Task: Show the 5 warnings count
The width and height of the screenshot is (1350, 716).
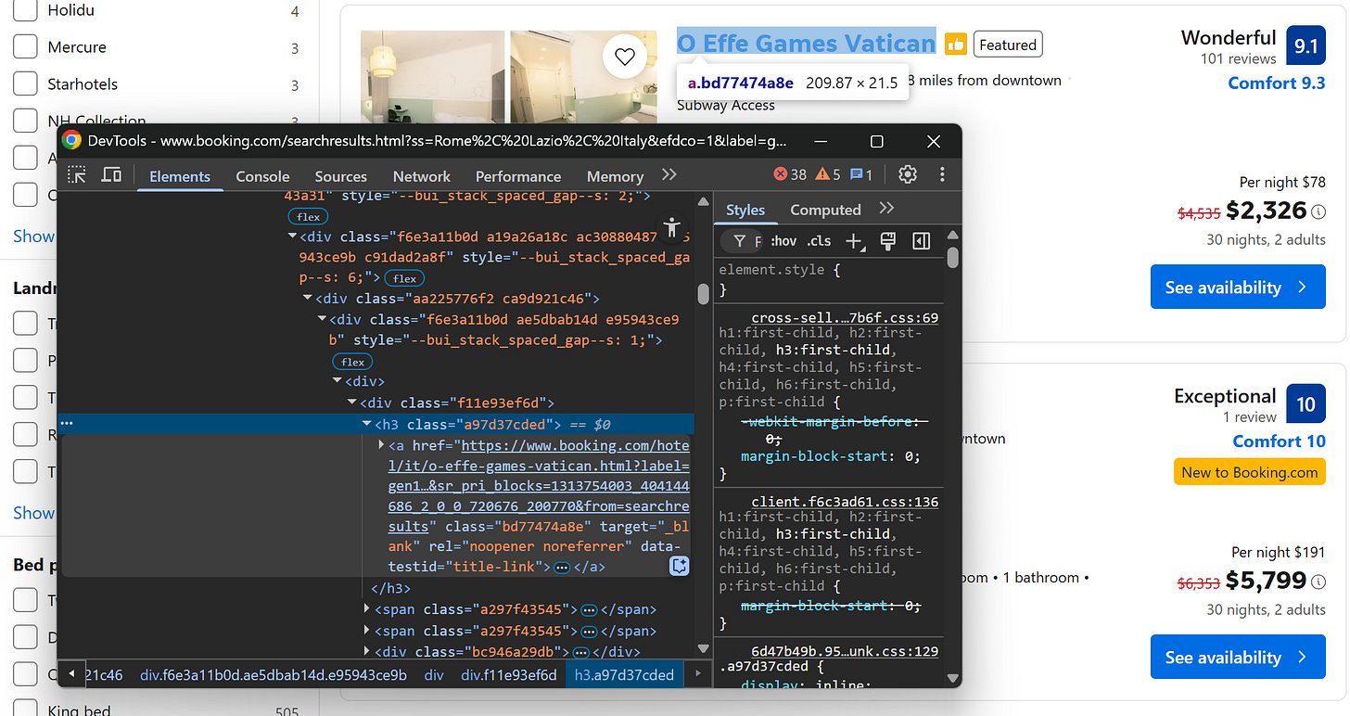Action: coord(828,174)
